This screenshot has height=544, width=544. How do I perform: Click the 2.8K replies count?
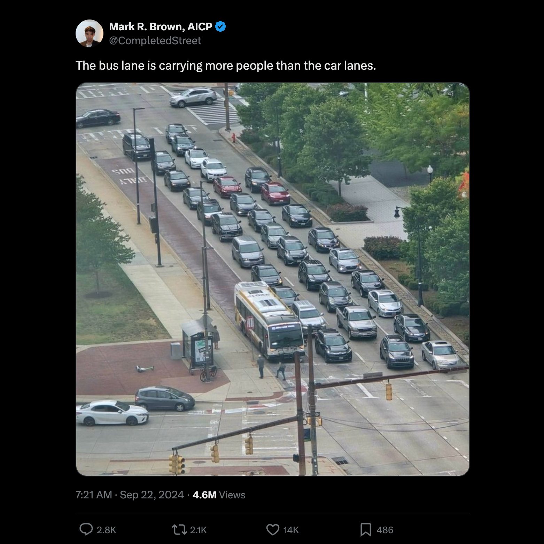coord(106,530)
